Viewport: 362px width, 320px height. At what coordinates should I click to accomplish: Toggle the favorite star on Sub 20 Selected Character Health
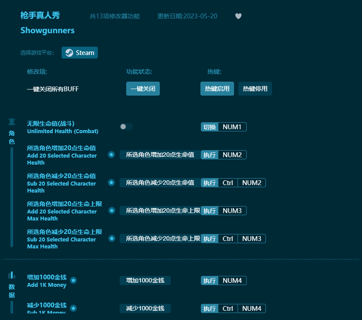(112, 182)
